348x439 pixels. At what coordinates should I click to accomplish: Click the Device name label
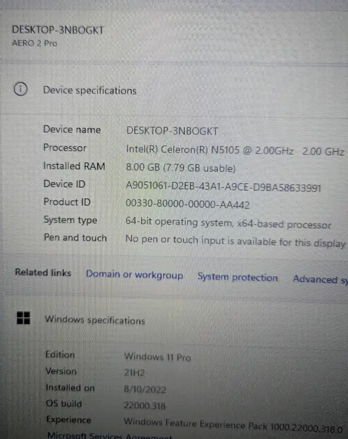(x=72, y=129)
